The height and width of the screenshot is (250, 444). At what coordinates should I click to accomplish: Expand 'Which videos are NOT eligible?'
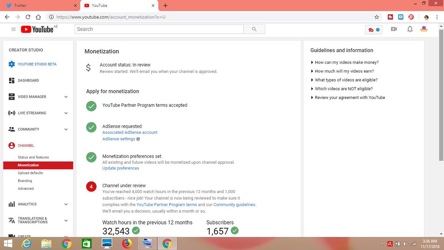tap(342, 89)
